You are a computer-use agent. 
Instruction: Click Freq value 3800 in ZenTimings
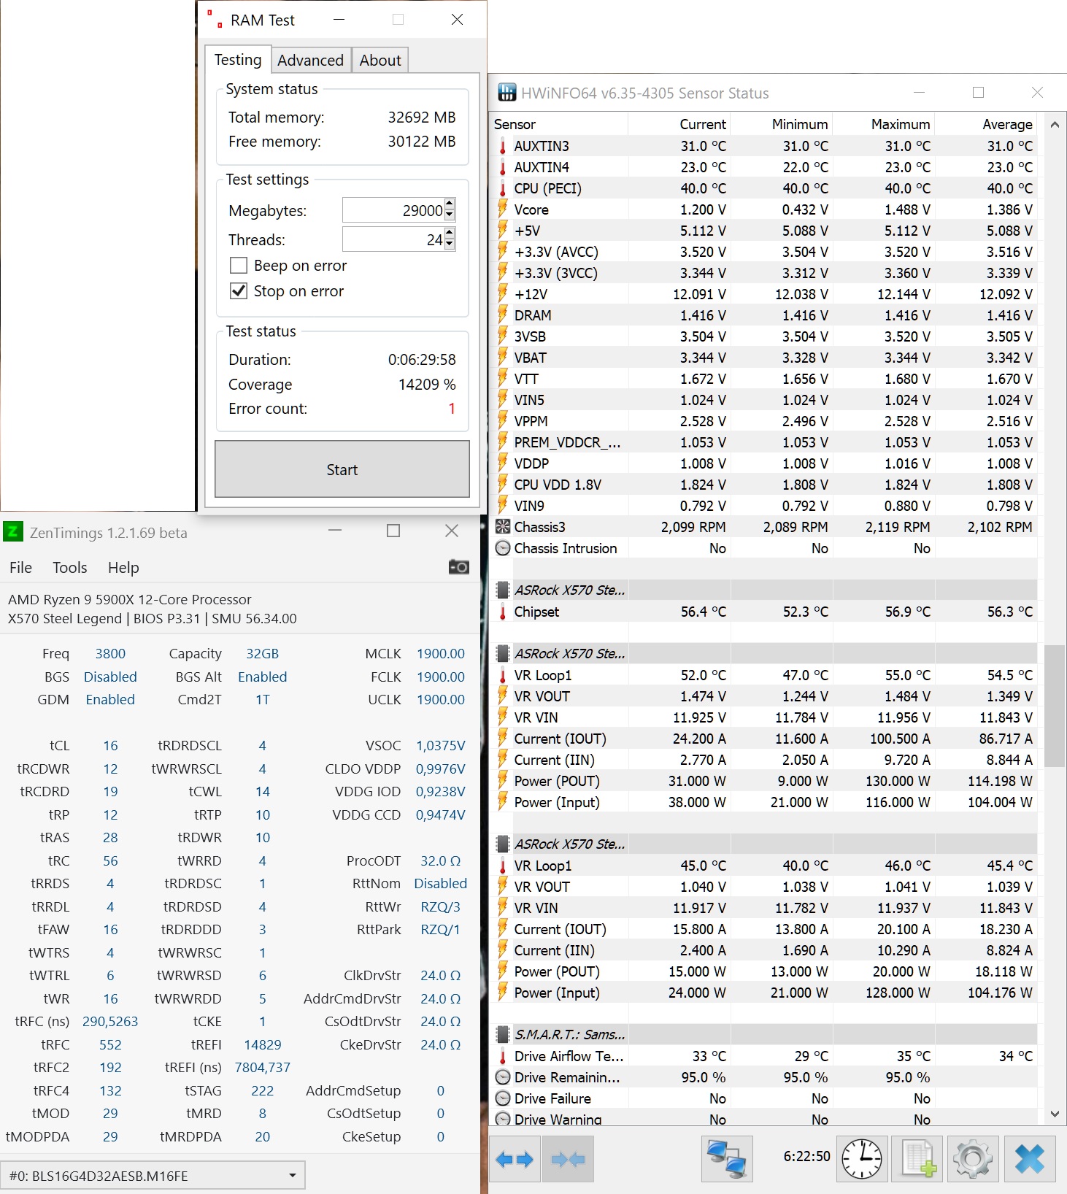(x=110, y=654)
